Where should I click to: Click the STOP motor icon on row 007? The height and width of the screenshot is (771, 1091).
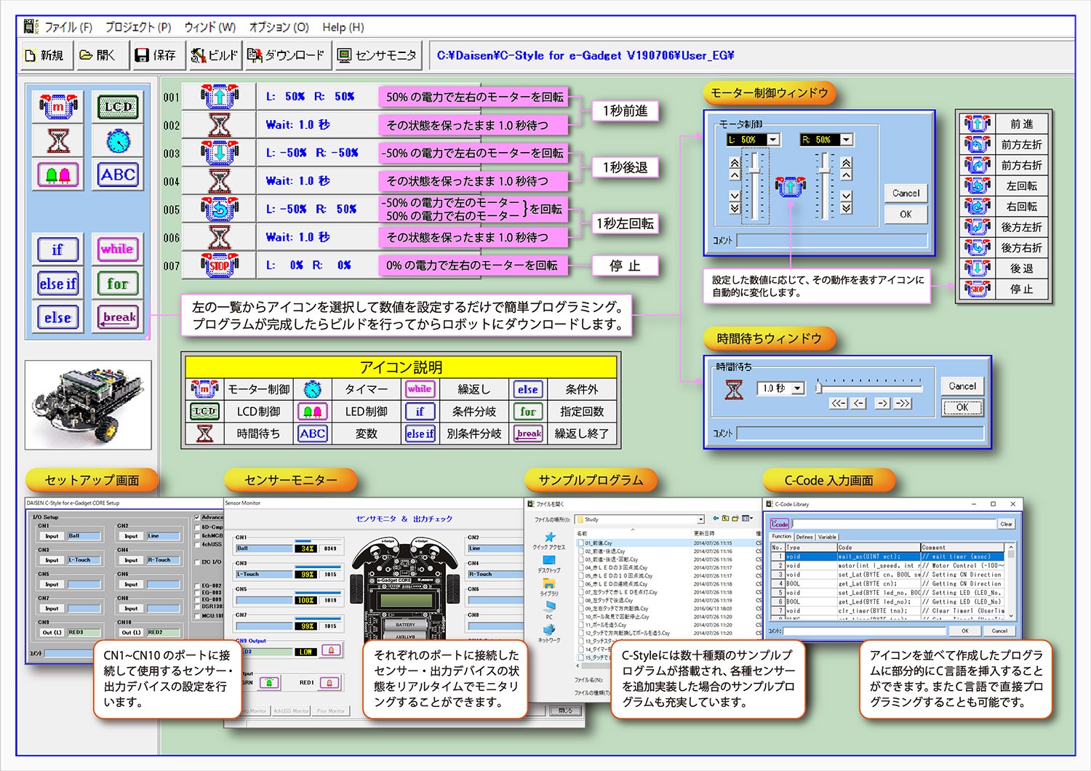[x=219, y=265]
